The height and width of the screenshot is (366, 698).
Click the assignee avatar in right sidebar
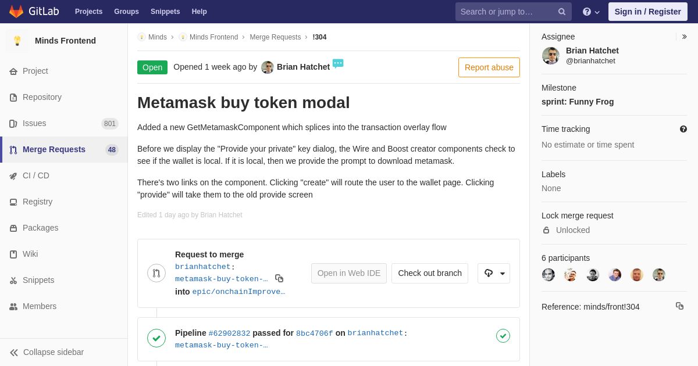pyautogui.click(x=551, y=56)
